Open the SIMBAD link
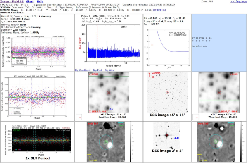Screen dimensions: 247x163 click(x=159, y=10)
